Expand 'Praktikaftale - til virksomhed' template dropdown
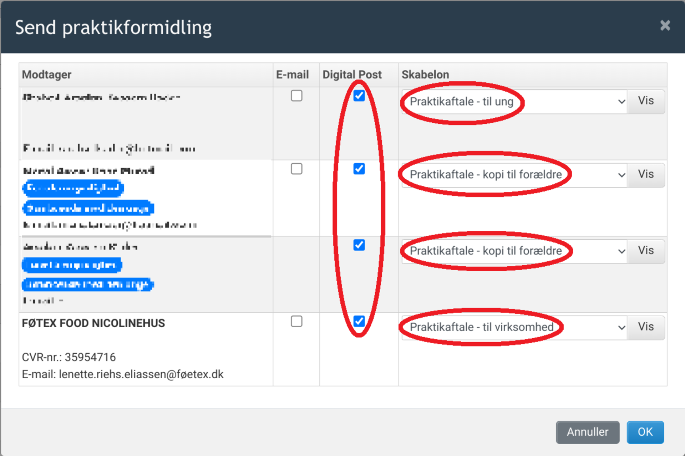 click(x=514, y=327)
